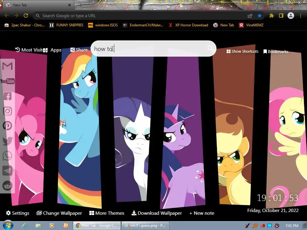
Task: Toggle Show Shortcuts
Action: pos(242,51)
